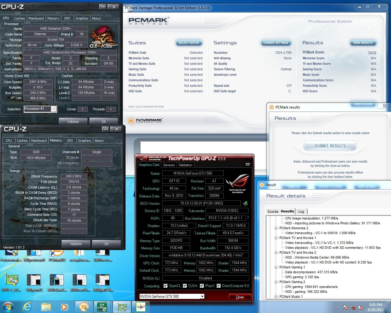Open the Processor #1 selection dropdown

pyautogui.click(x=40, y=109)
